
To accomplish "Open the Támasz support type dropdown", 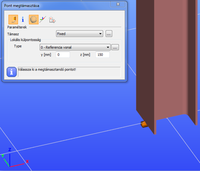I will coord(80,34).
